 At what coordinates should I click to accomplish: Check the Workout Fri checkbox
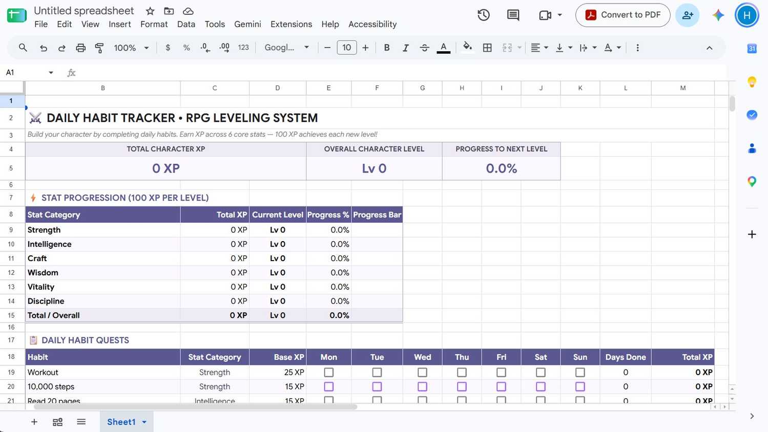pyautogui.click(x=501, y=372)
